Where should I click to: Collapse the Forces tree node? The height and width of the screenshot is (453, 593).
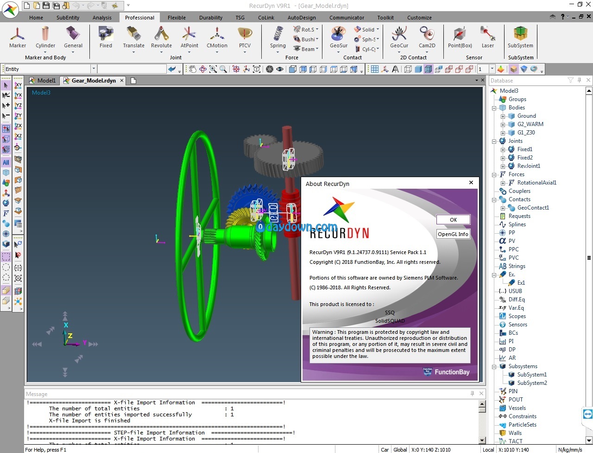click(x=494, y=175)
